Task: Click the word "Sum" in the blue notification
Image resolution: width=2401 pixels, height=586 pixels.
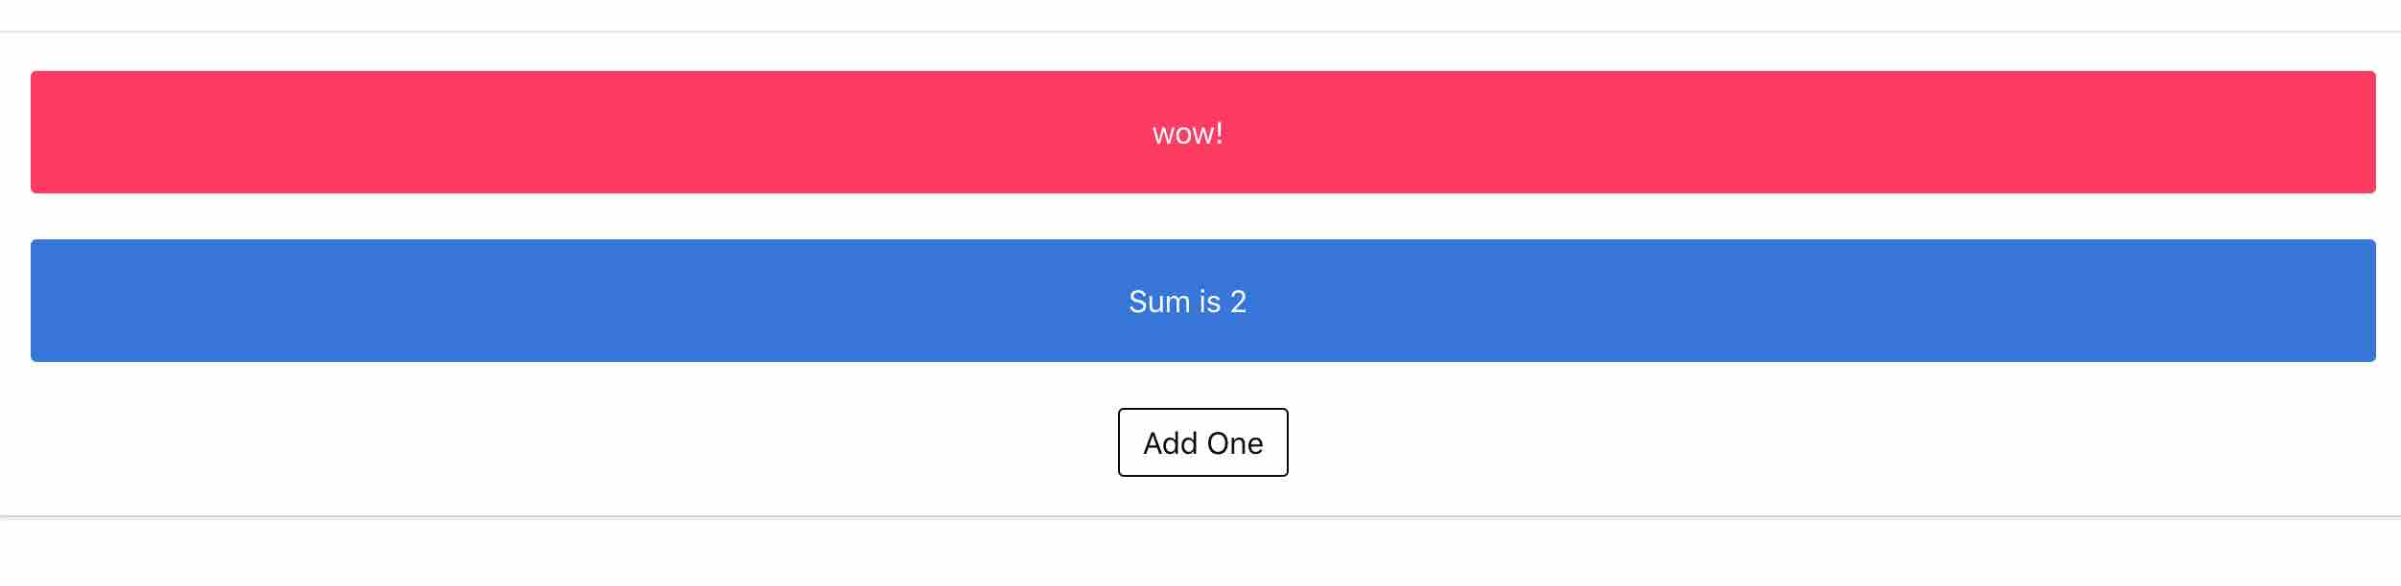Action: 1159,302
